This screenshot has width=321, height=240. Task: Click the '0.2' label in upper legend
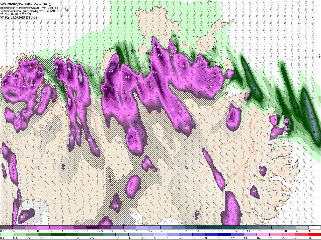(x=2, y=231)
